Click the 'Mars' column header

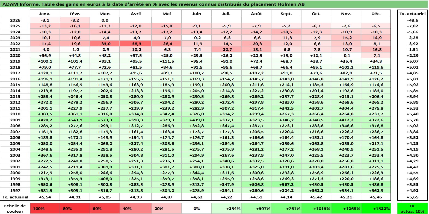click(x=105, y=14)
